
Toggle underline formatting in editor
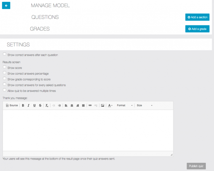(34, 105)
